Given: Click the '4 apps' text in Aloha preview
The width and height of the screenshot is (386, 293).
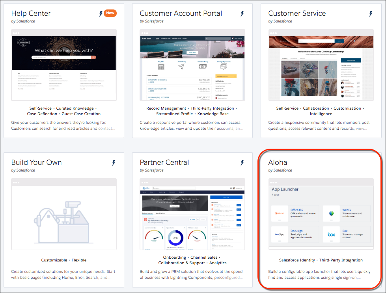Looking at the screenshot, I should (276, 195).
